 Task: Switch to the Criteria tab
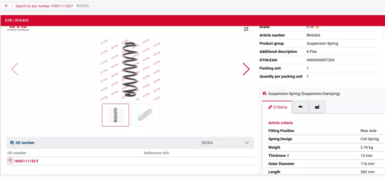click(x=277, y=107)
